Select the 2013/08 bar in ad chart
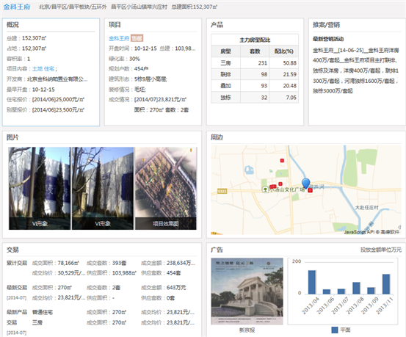406x337 pixels. [356, 288]
